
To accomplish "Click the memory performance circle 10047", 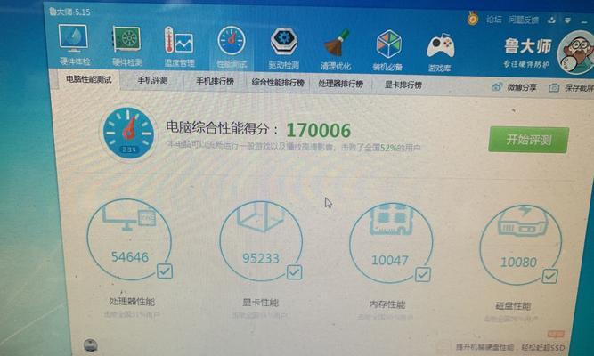I will pos(391,243).
